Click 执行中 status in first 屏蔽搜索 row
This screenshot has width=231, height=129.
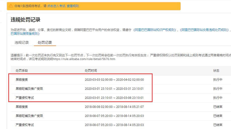point(218,80)
